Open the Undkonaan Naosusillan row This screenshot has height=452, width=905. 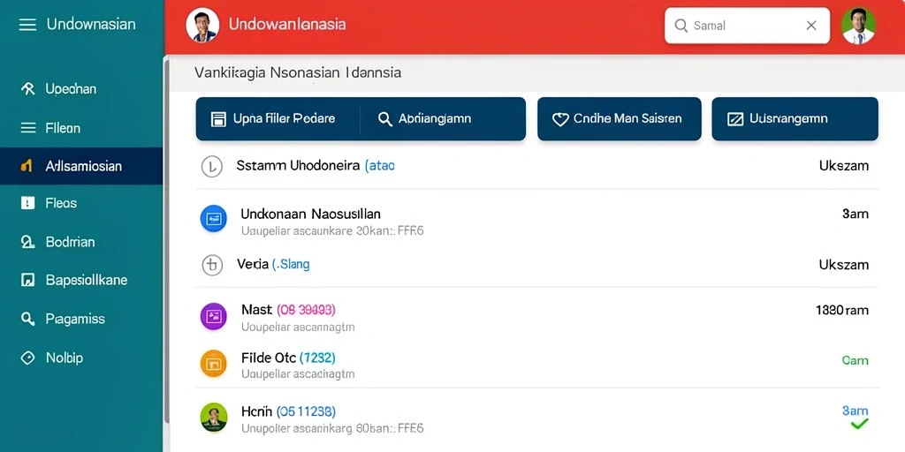(x=536, y=222)
